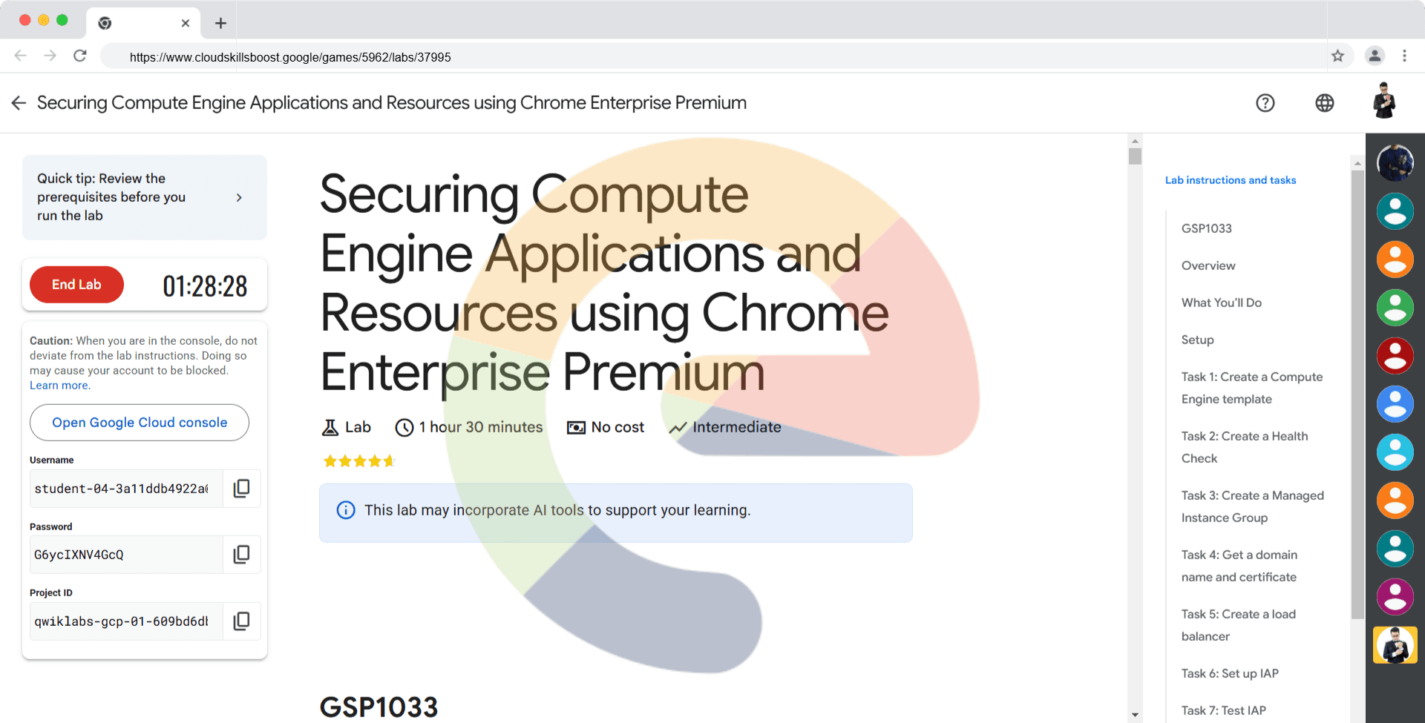
Task: Click the blue profile avatar in the sidebar
Action: point(1395,404)
